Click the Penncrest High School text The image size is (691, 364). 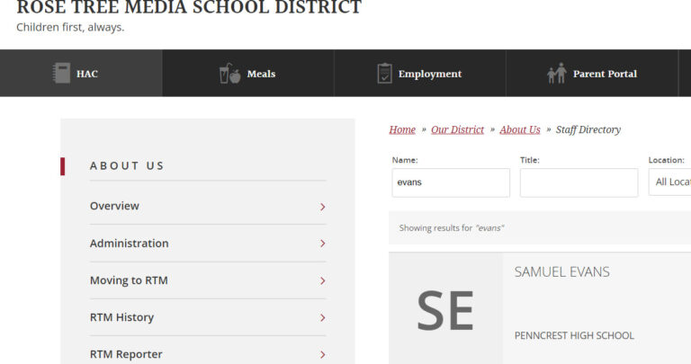tap(574, 335)
